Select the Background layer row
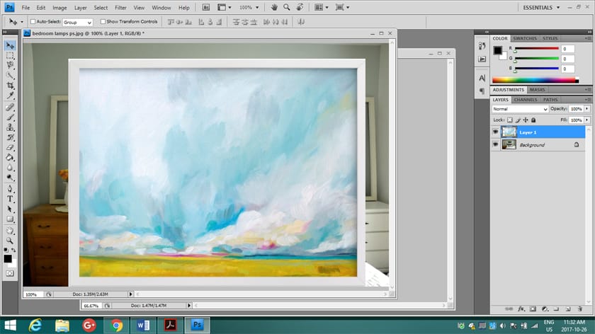Image resolution: width=595 pixels, height=334 pixels. 538,144
